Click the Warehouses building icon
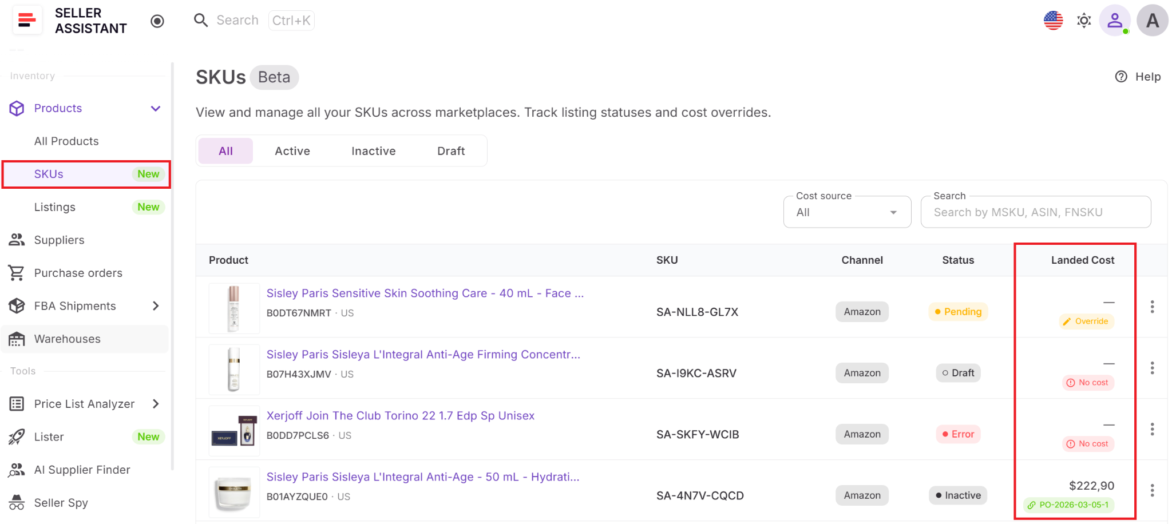 click(17, 339)
